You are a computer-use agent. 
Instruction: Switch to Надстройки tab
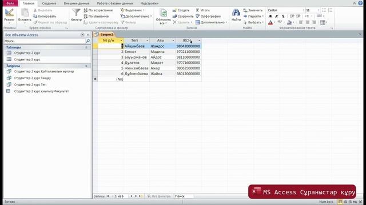click(x=149, y=3)
